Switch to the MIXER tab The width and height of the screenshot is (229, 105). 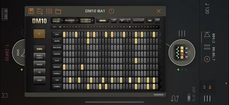[x=40, y=65]
